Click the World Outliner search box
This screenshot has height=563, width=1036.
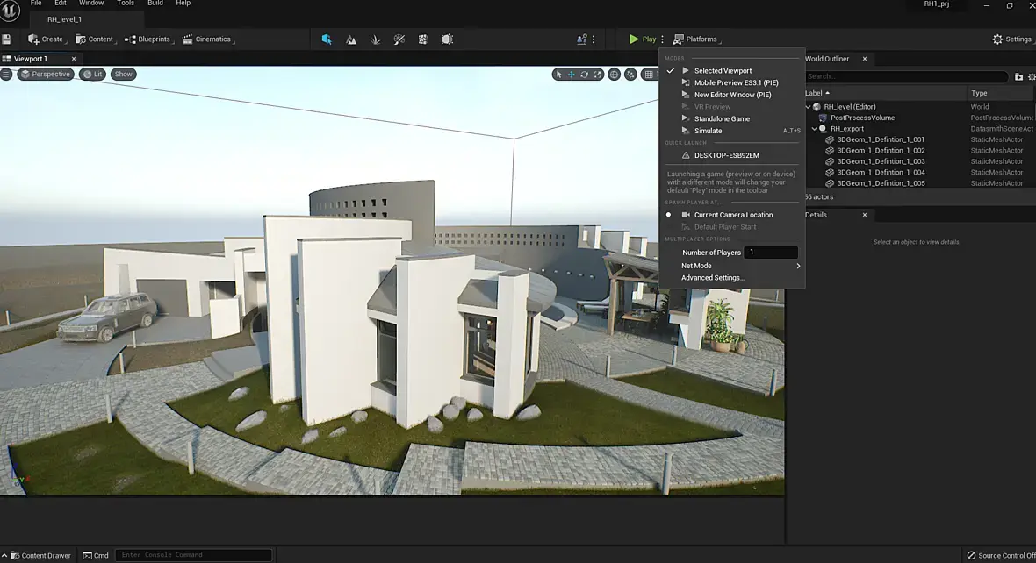pyautogui.click(x=906, y=76)
